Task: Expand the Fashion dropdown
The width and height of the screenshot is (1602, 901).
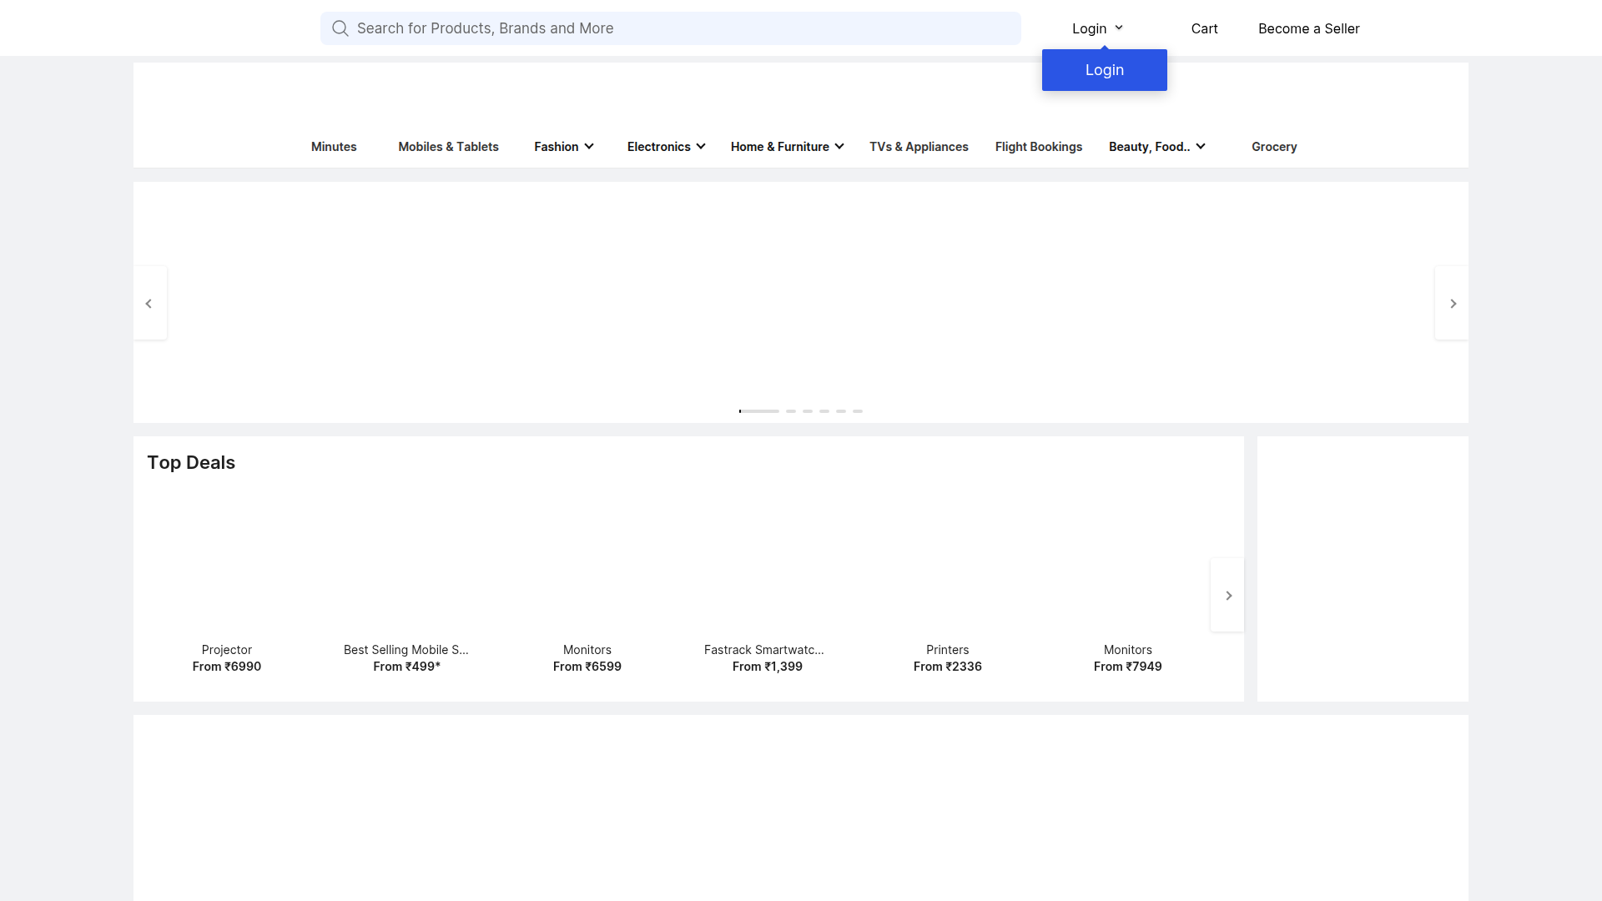Action: tap(563, 146)
